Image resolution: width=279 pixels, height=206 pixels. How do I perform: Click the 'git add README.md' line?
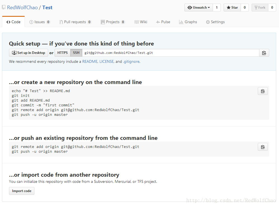click(x=31, y=100)
